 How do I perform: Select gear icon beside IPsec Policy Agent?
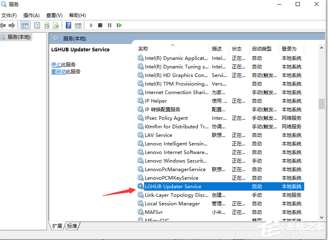(x=140, y=118)
